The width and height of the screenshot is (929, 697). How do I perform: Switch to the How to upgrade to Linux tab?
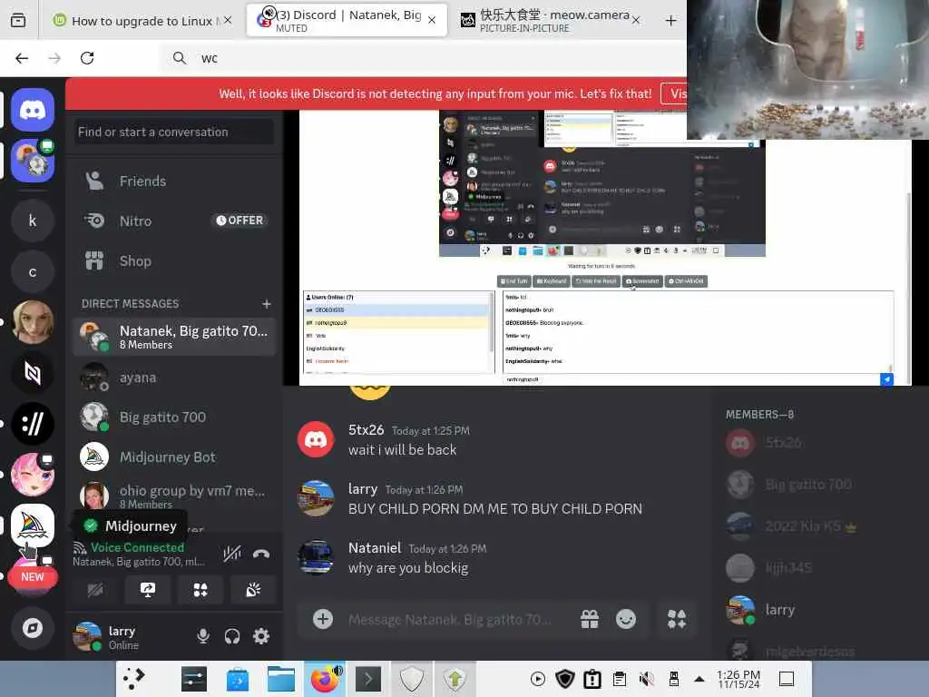click(142, 21)
